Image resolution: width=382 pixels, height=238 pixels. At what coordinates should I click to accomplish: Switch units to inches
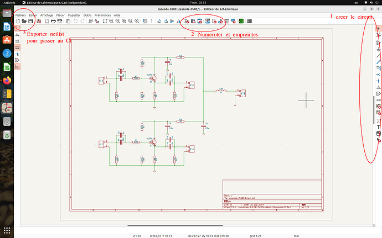(17, 35)
